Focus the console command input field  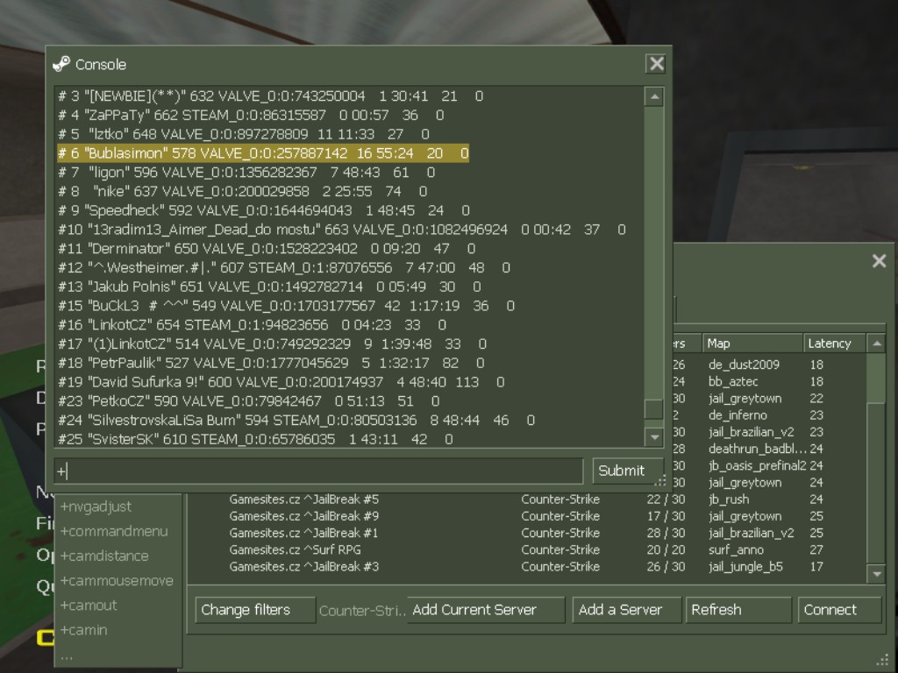click(318, 471)
